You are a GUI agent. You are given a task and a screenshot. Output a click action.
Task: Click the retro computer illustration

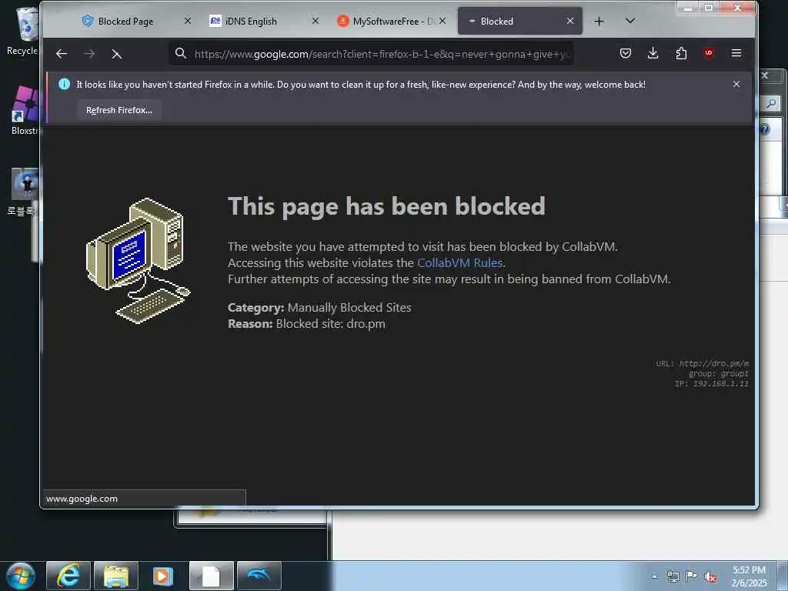139,260
